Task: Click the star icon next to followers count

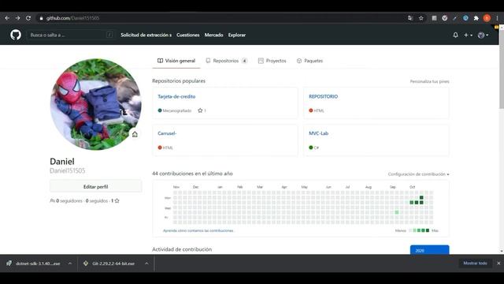Action: 117,200
